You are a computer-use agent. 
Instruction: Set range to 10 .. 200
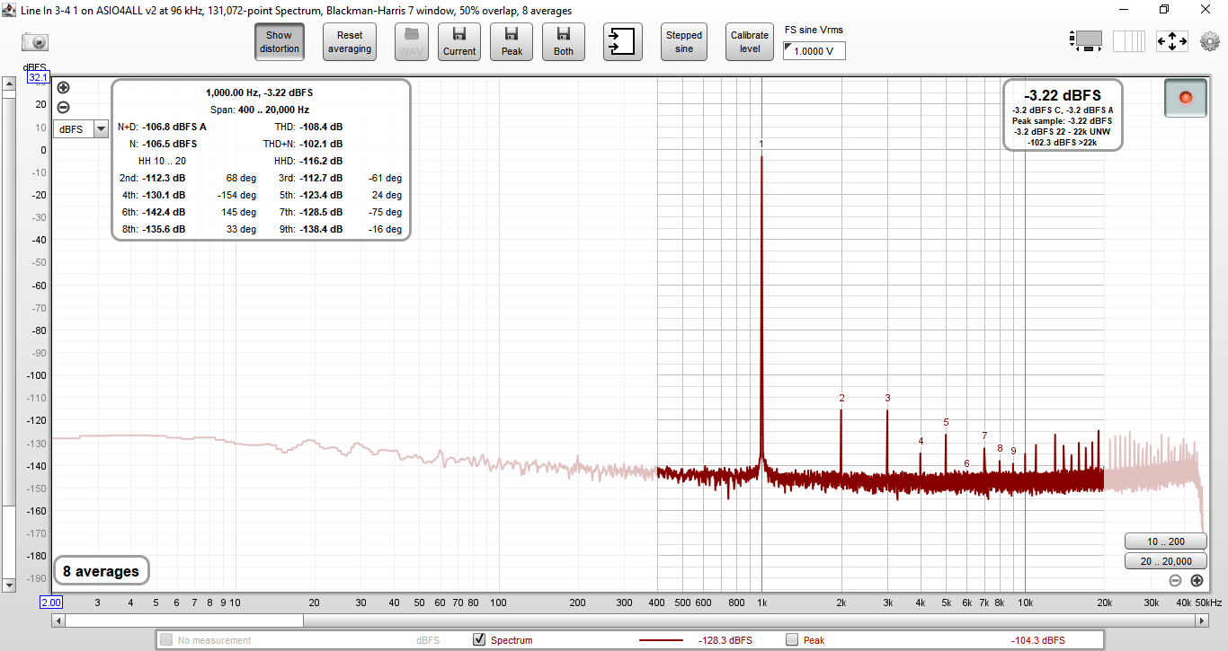[1165, 541]
